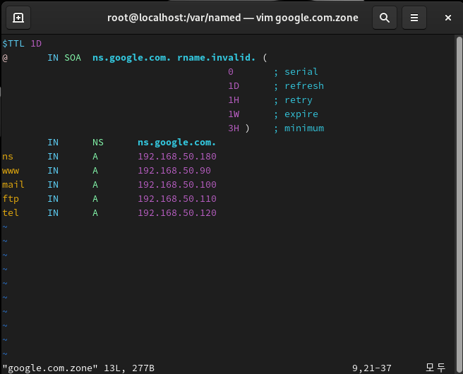Click IP address 192.168.50.100
The image size is (463, 374).
[177, 185]
